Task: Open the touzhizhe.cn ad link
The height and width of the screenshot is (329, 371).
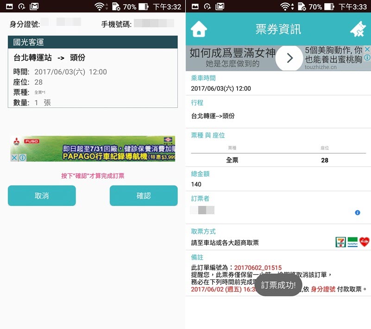Action: [321, 67]
